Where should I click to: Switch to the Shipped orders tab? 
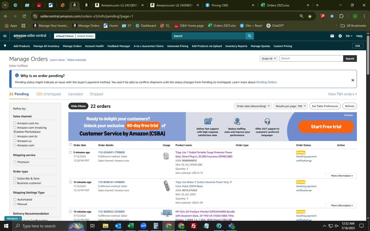pyautogui.click(x=96, y=94)
